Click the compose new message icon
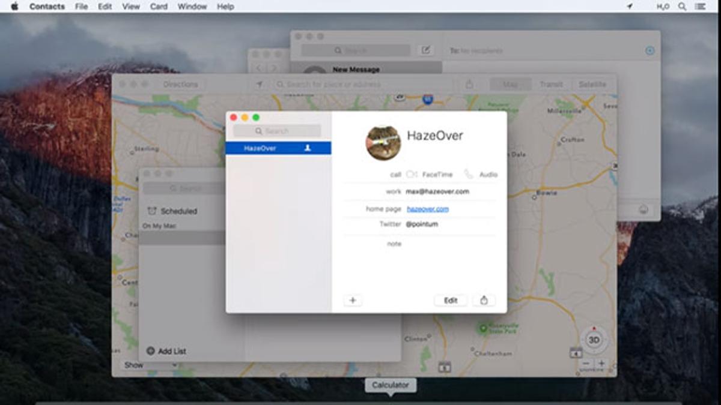The image size is (721, 405). 425,50
